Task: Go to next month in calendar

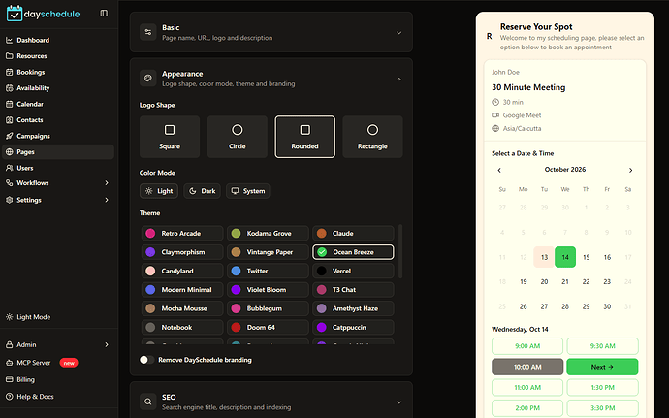Action: point(630,170)
